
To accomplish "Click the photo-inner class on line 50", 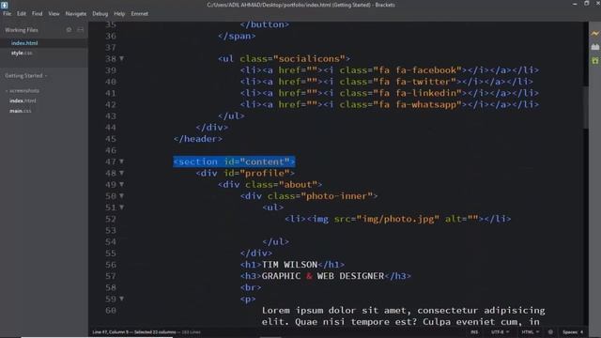I will (337, 196).
